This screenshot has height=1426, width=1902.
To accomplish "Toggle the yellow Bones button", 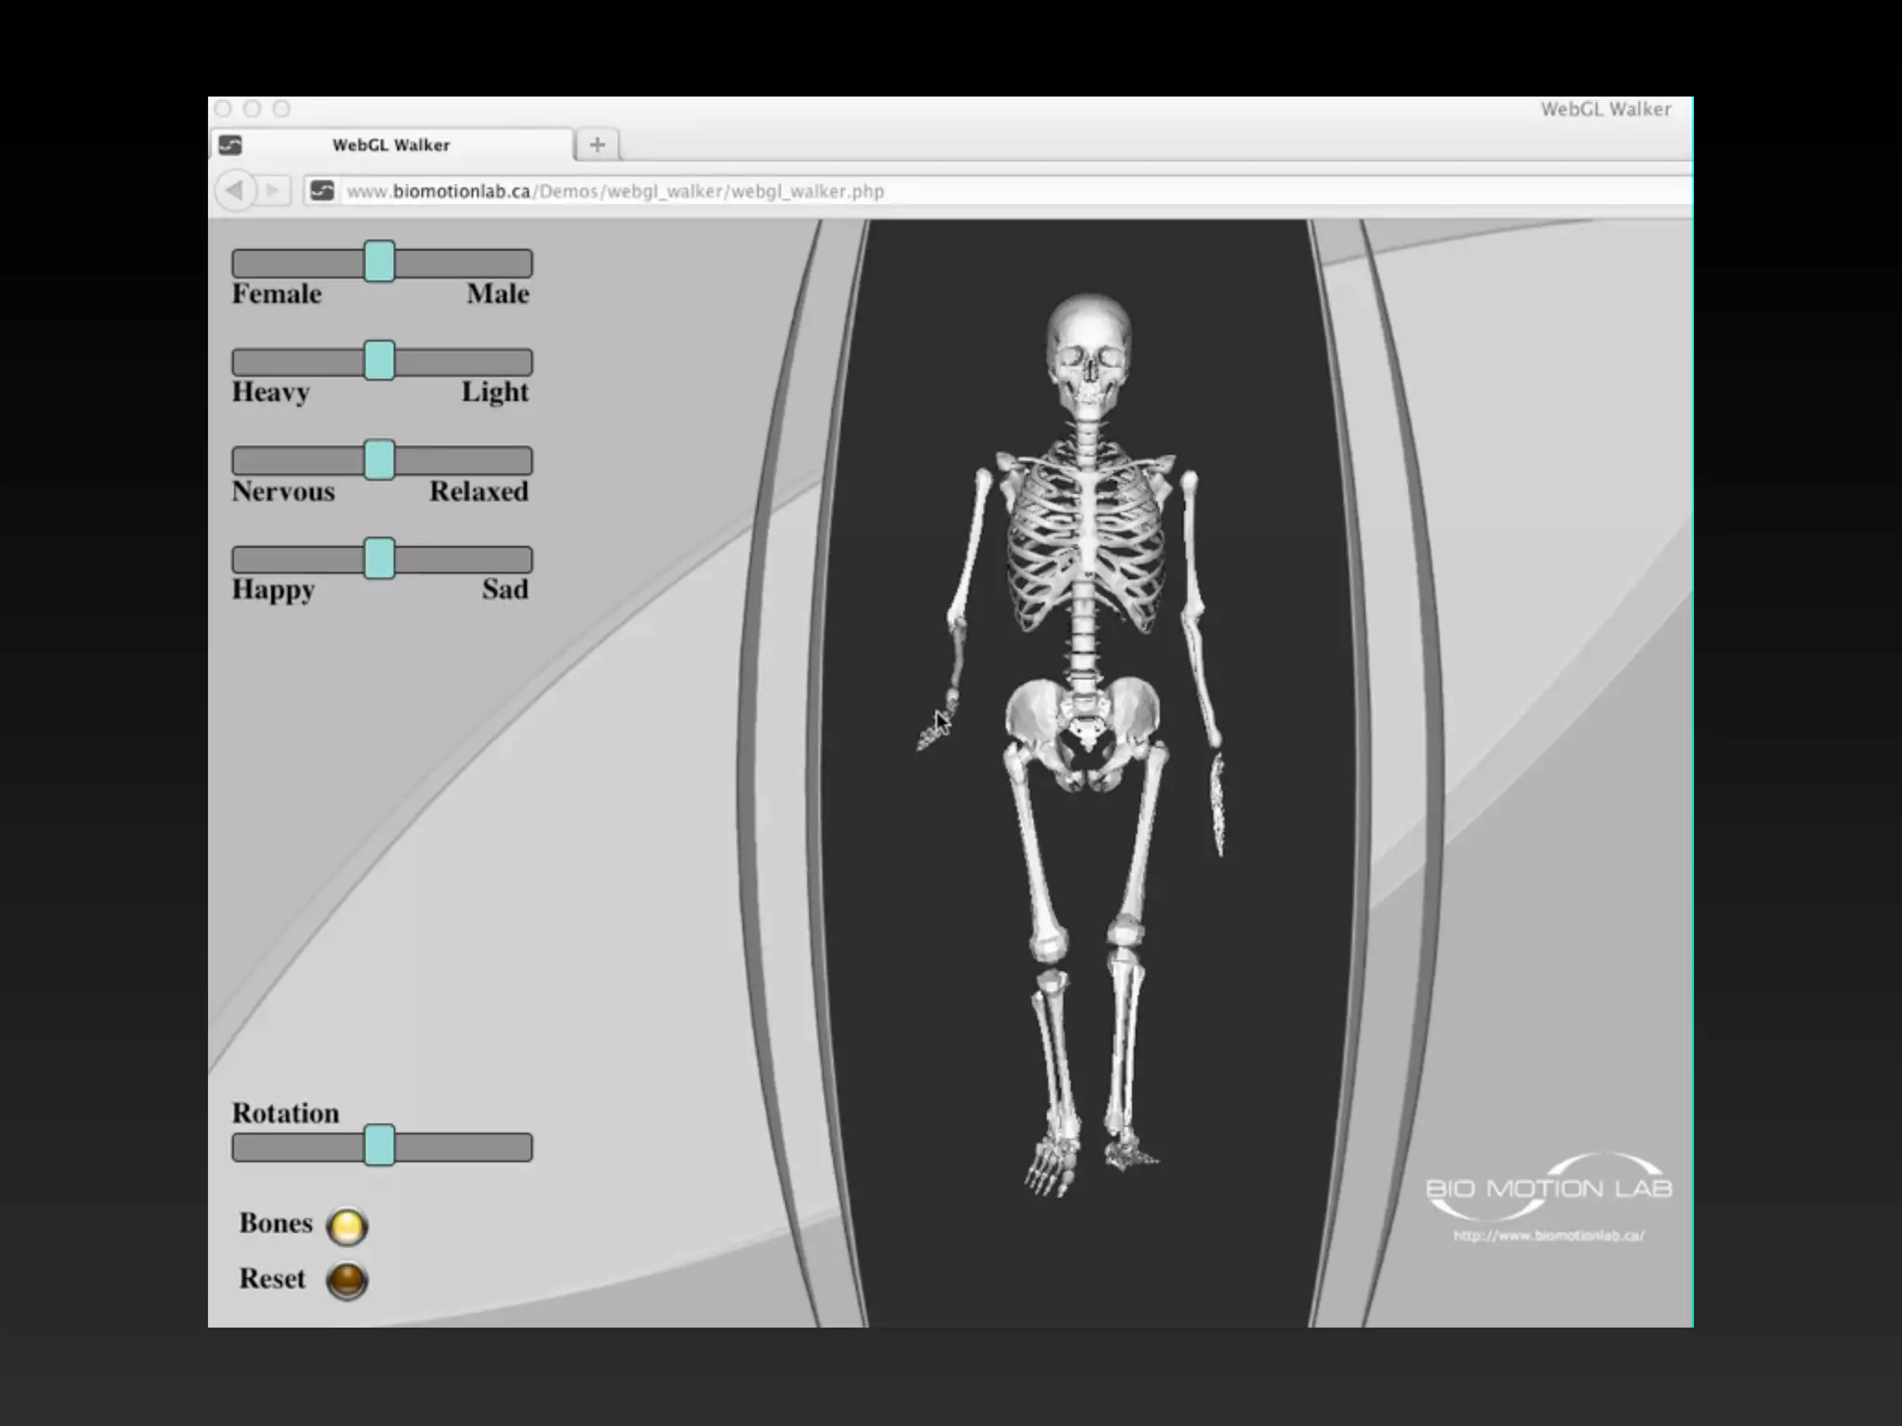I will click(346, 1225).
